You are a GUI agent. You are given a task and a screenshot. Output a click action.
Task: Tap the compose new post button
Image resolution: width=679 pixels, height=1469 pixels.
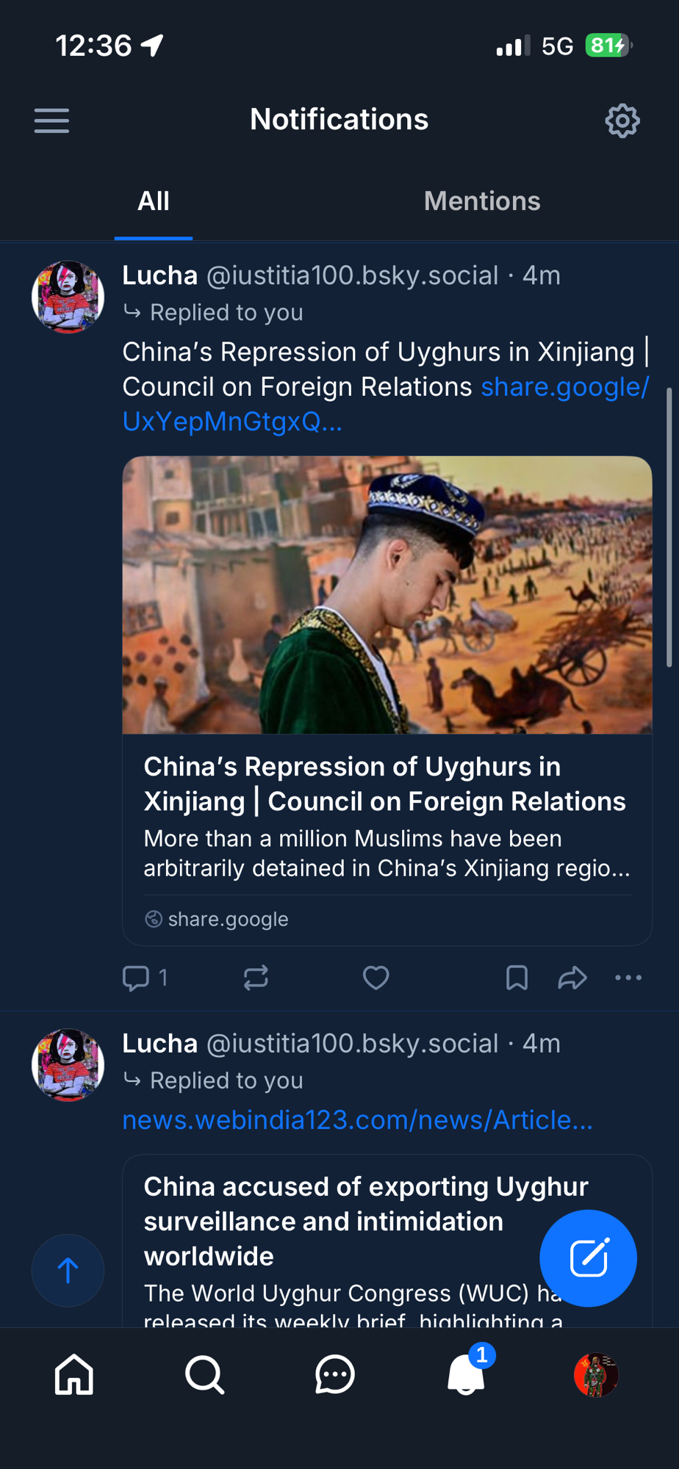pos(588,1257)
